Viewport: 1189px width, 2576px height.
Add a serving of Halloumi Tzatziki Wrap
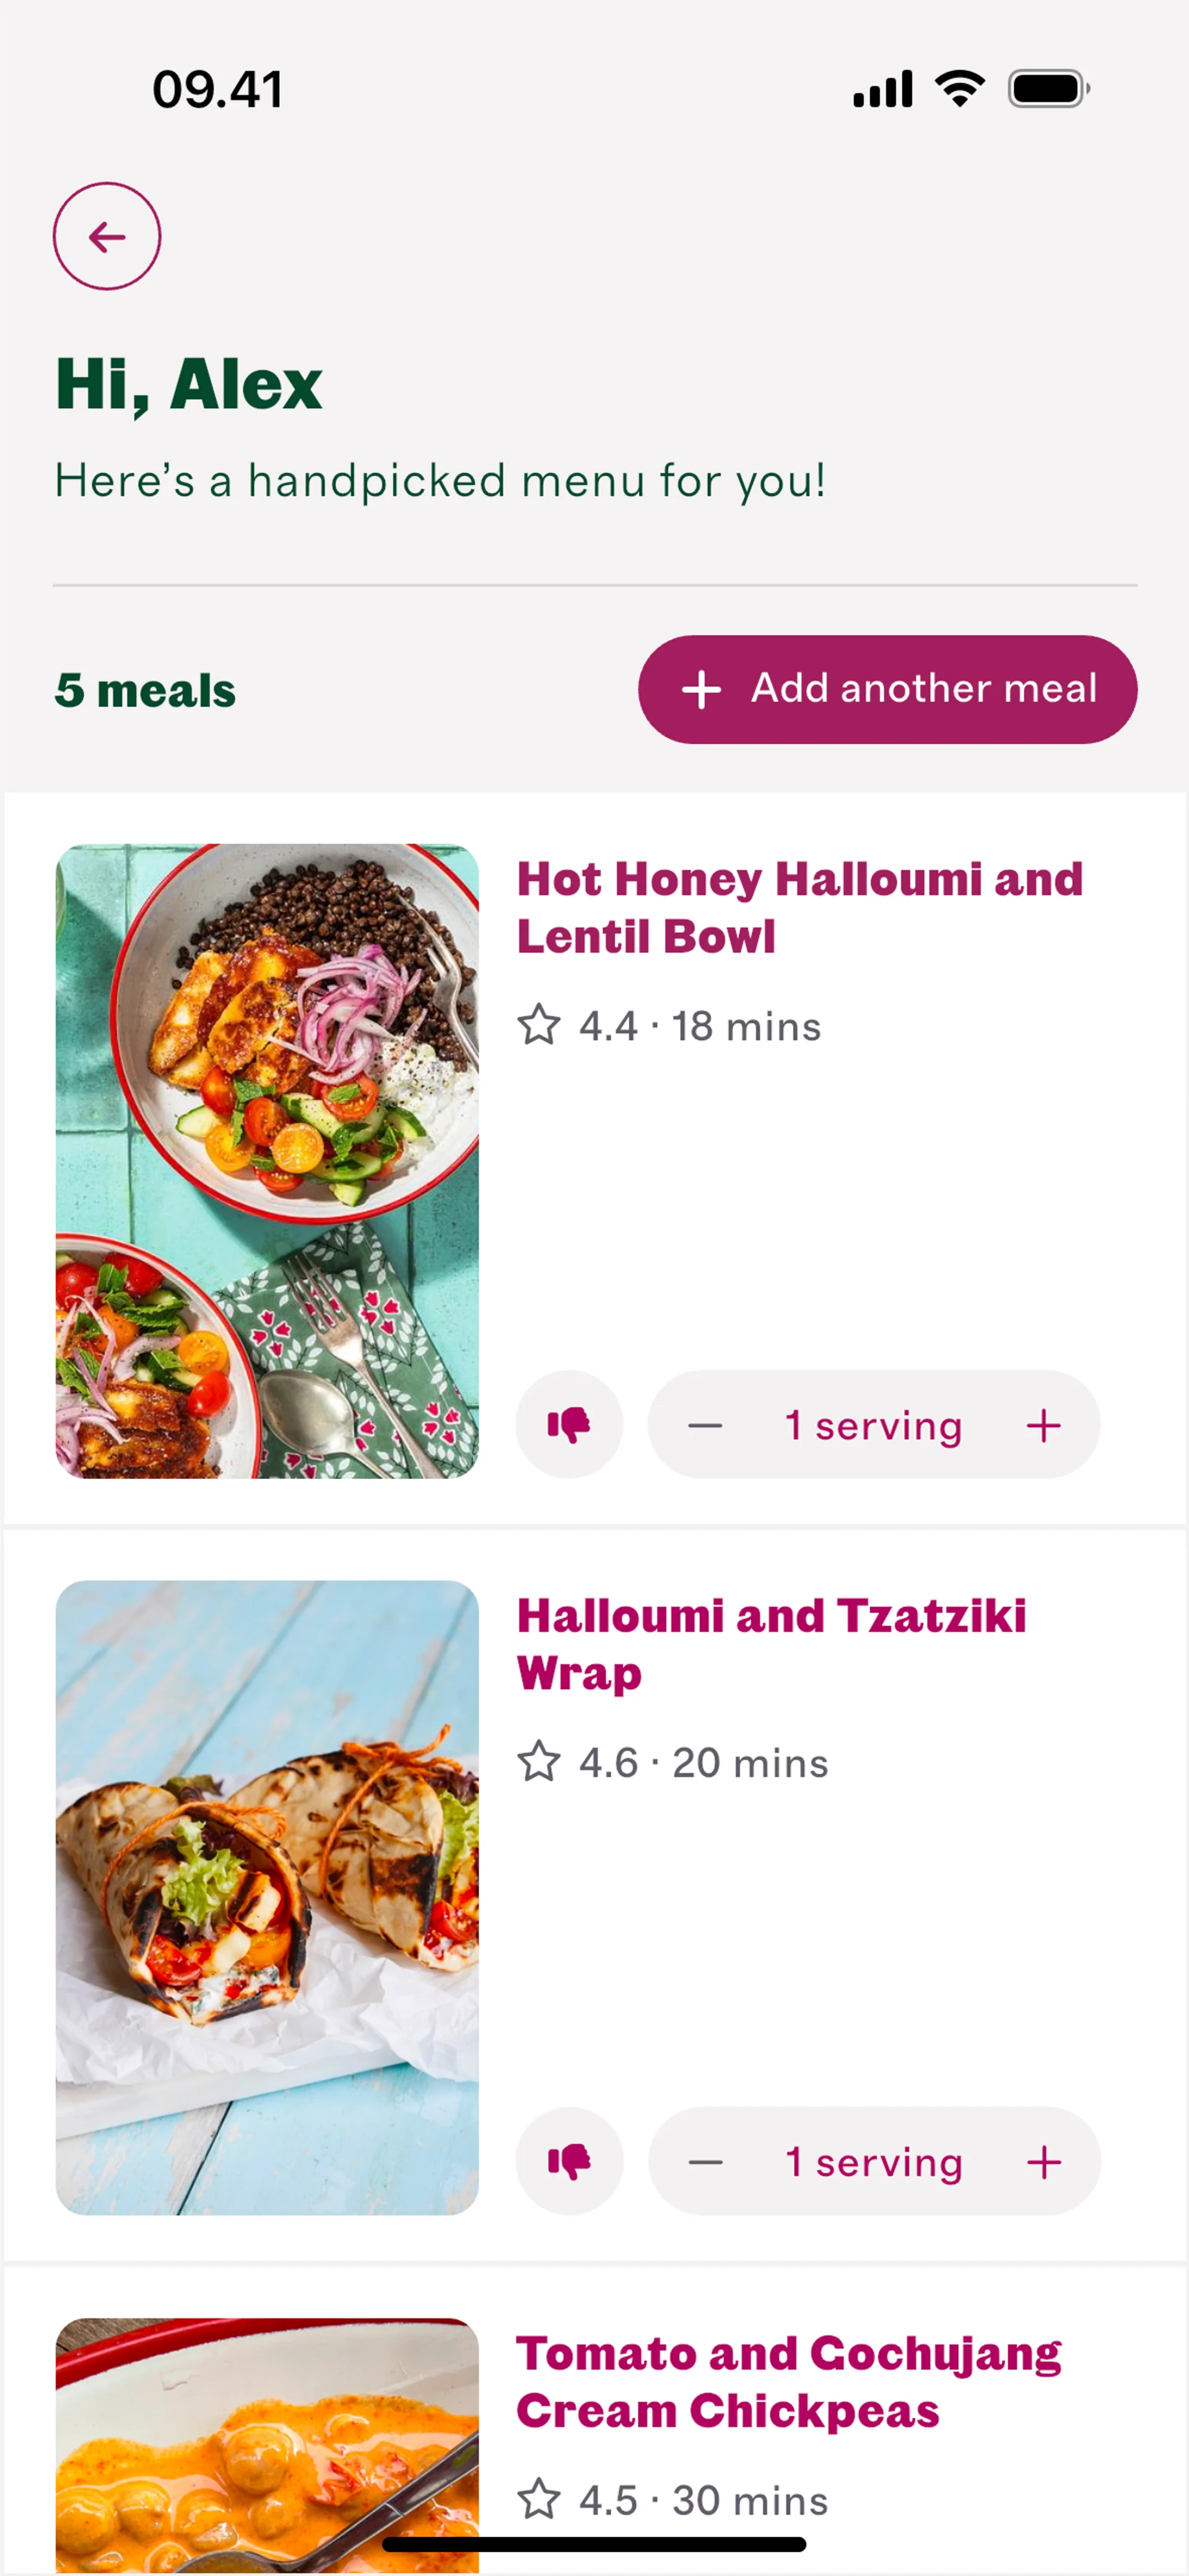1043,2162
